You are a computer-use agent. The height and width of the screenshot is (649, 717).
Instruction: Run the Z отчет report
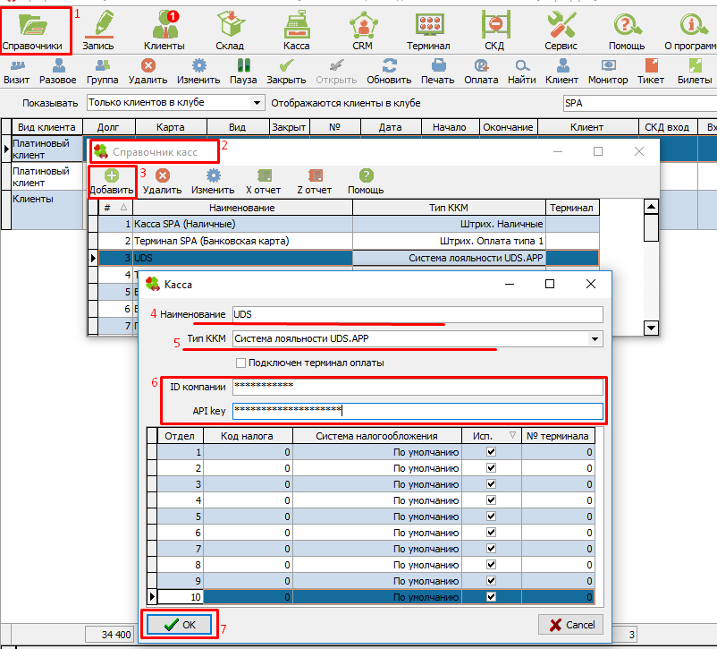pyautogui.click(x=315, y=182)
